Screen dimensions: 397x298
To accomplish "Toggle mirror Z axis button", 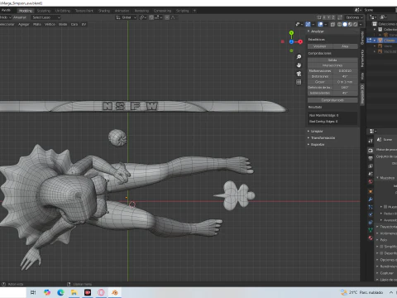I will click(333, 17).
